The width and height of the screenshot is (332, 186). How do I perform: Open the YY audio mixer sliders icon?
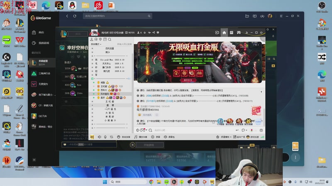(111, 137)
